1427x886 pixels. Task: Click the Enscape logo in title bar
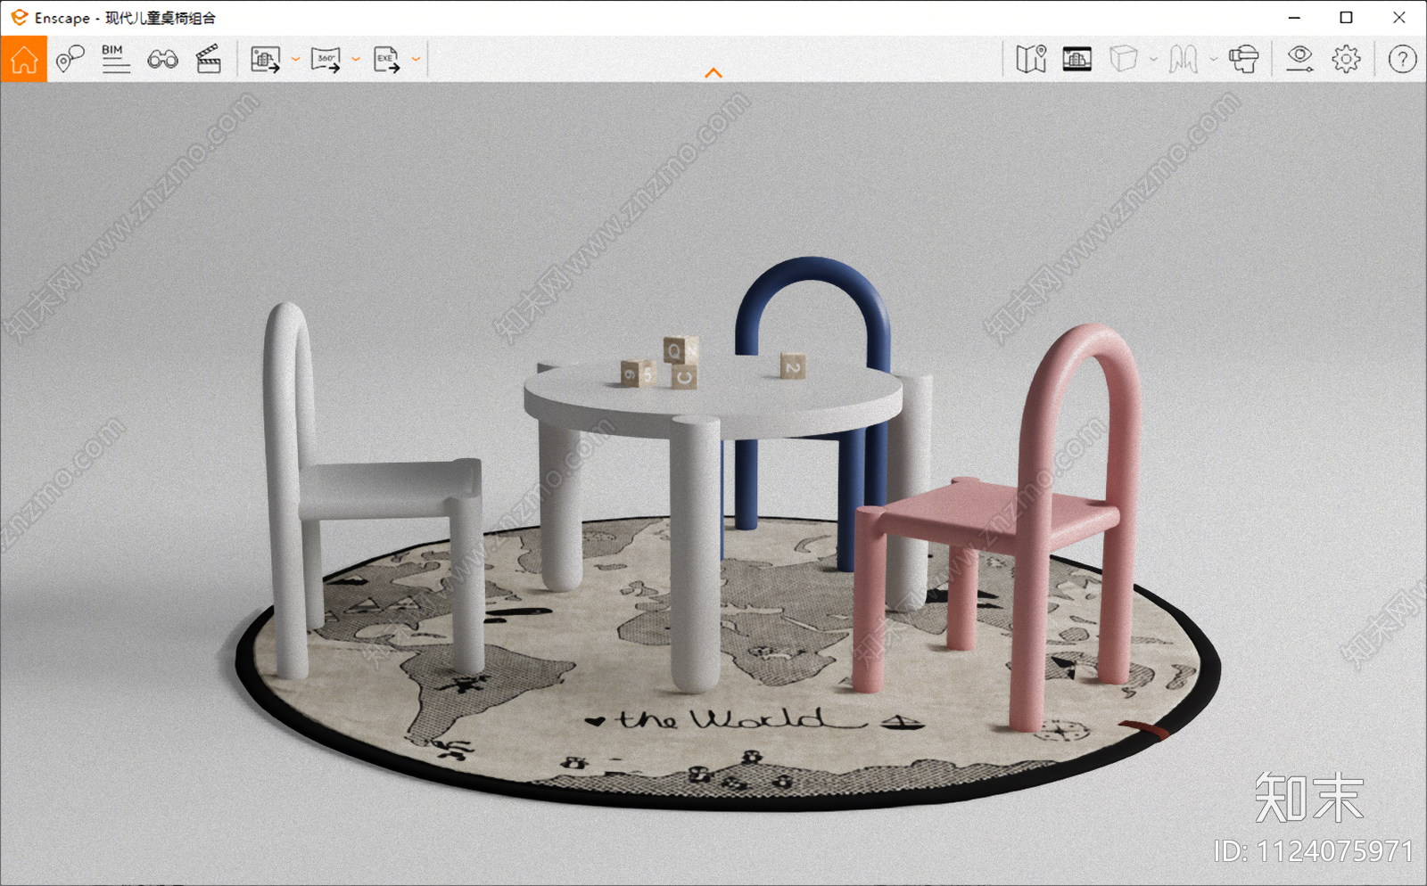point(19,17)
